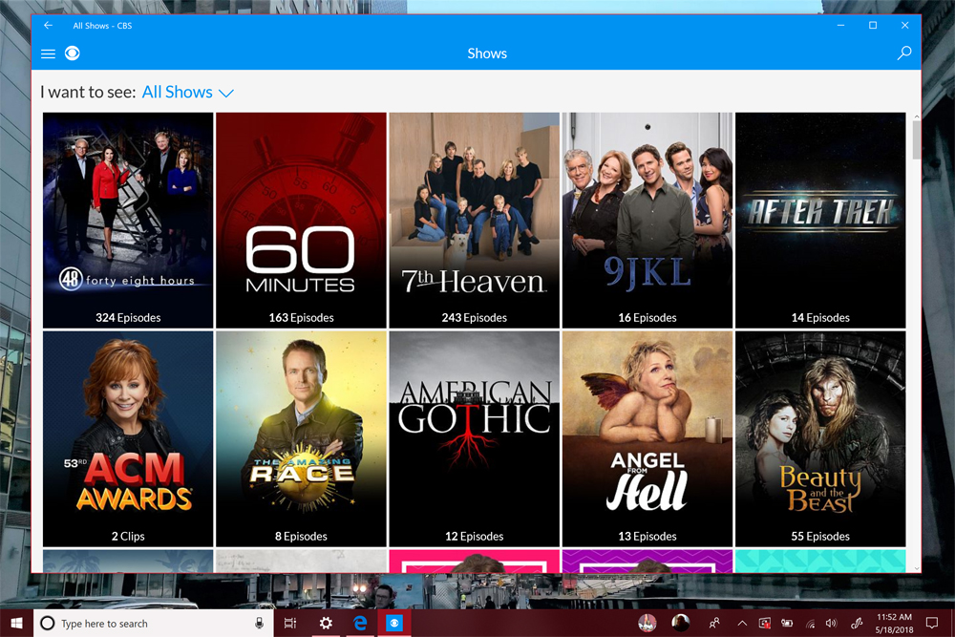Open the network status icon
The width and height of the screenshot is (955, 637).
pyautogui.click(x=810, y=623)
